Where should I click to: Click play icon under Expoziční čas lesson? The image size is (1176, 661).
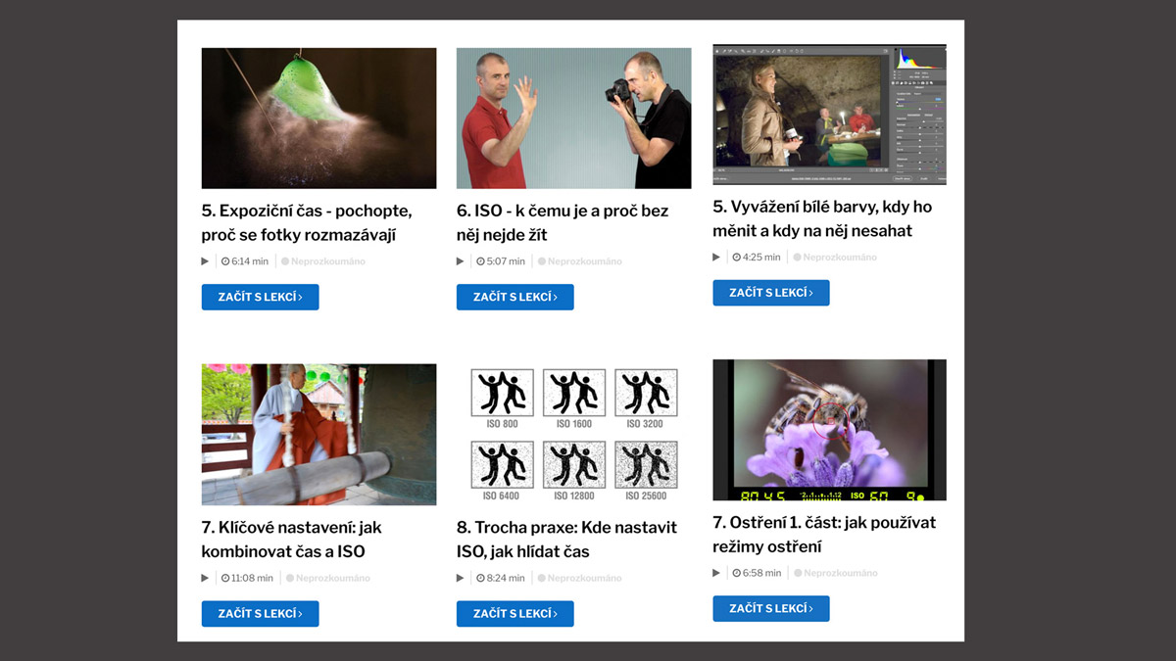(205, 261)
